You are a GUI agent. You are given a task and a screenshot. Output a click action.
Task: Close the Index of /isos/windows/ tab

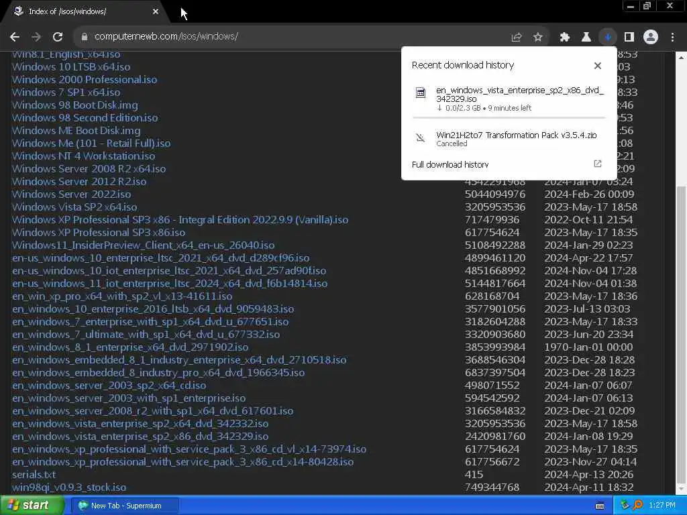click(x=156, y=12)
